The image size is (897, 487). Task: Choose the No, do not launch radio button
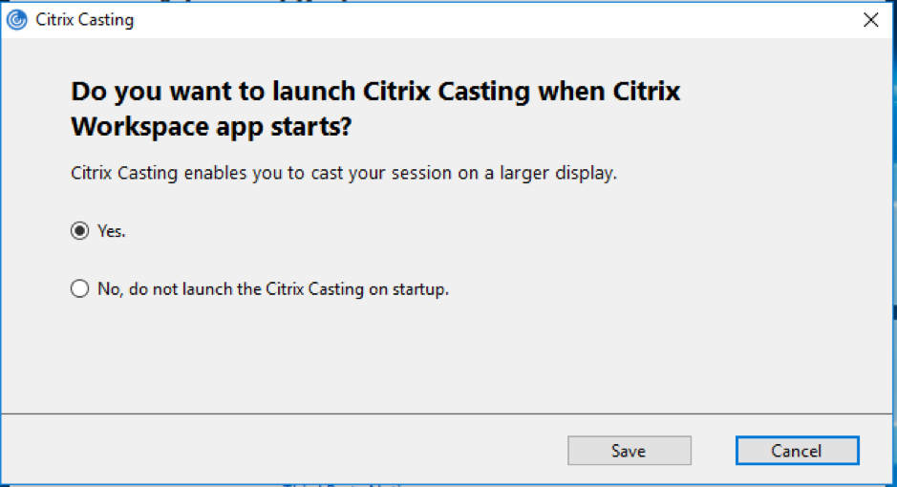point(80,288)
